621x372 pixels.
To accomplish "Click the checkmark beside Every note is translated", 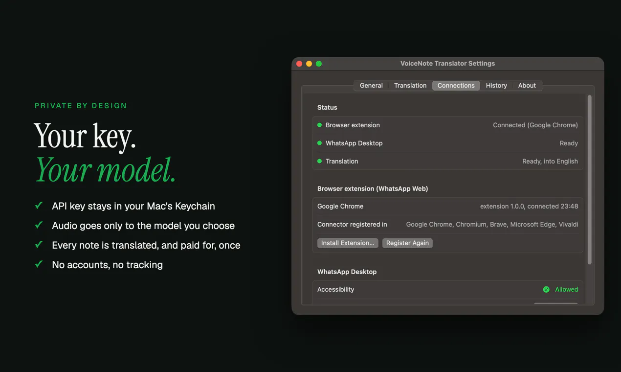I will (39, 245).
